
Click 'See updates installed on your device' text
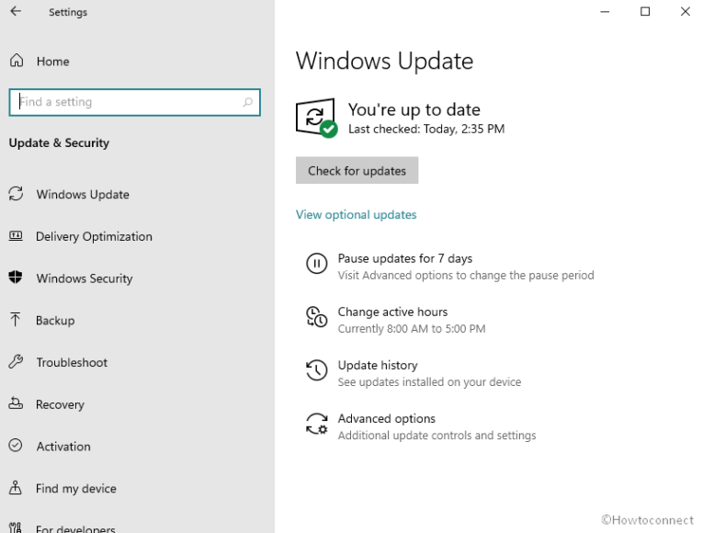pyautogui.click(x=429, y=382)
